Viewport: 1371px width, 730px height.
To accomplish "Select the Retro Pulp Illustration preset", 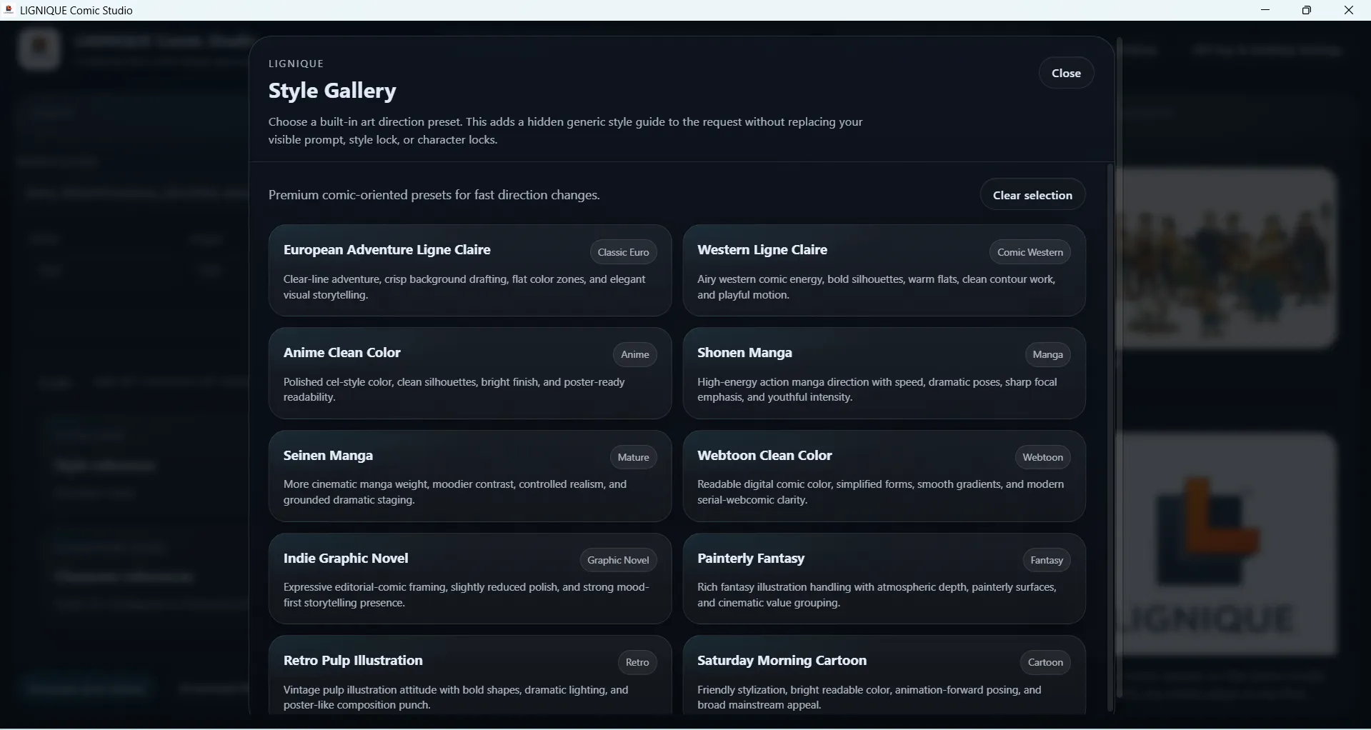I will (470, 676).
